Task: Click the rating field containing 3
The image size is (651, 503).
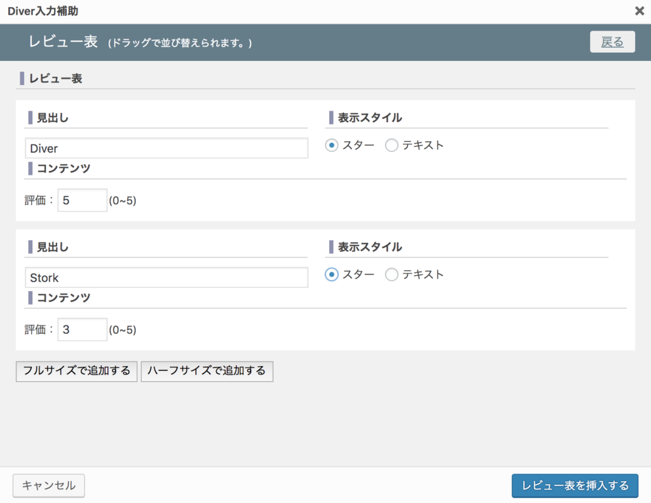Action: pyautogui.click(x=82, y=329)
